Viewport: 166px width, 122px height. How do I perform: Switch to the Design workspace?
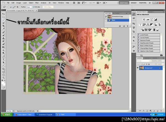(x=134, y=3)
